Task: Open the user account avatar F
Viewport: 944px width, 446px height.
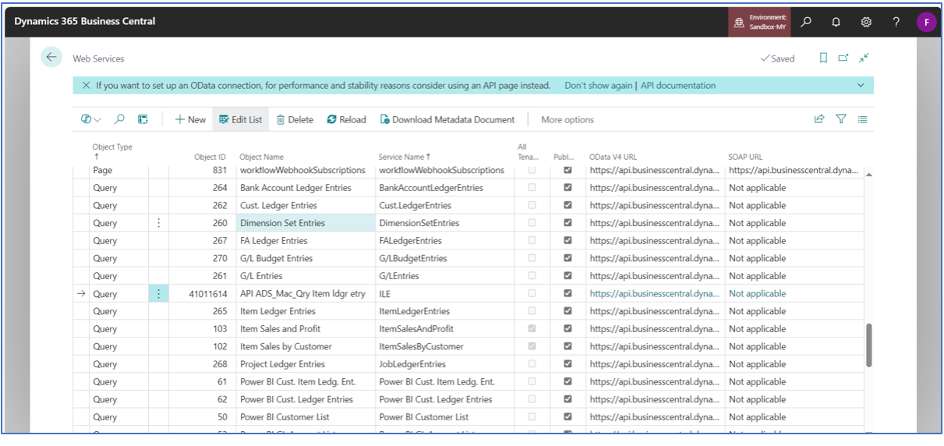Action: 926,22
